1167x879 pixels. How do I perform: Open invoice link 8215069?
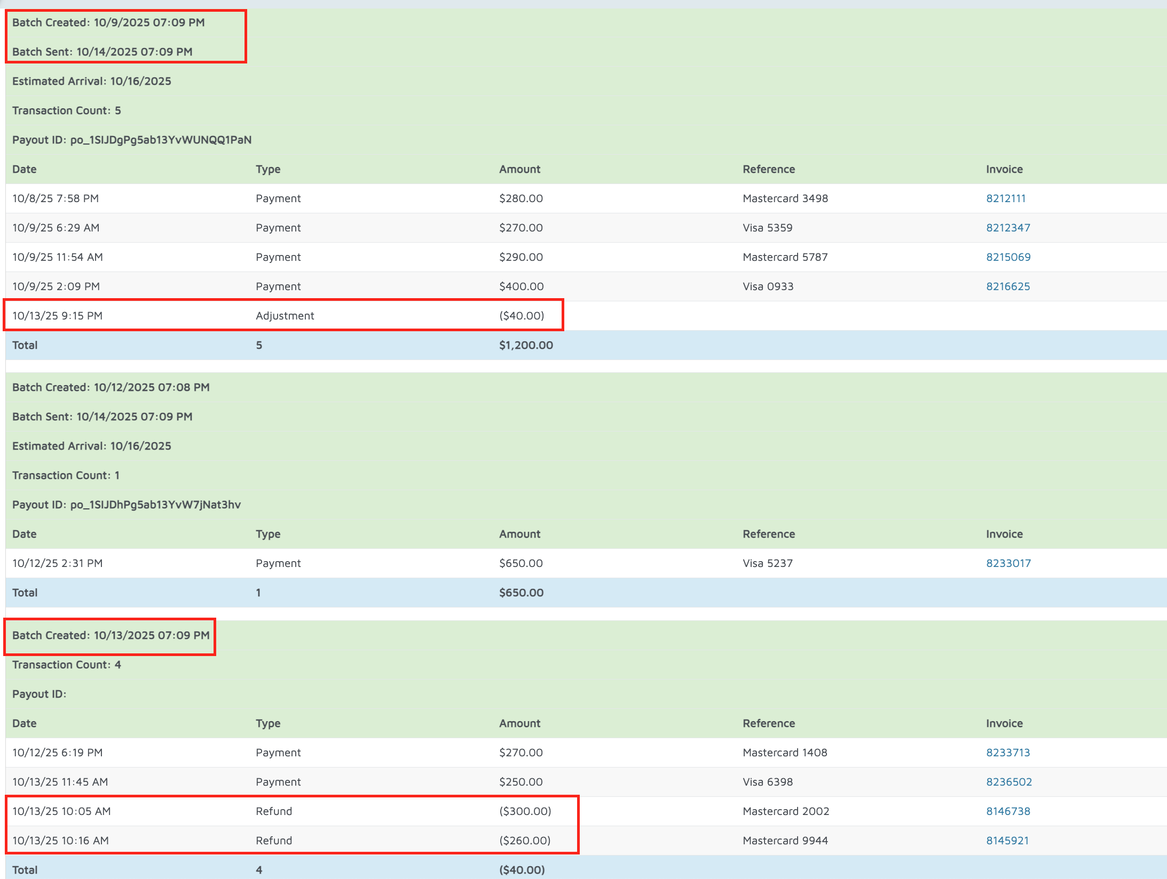click(1008, 257)
